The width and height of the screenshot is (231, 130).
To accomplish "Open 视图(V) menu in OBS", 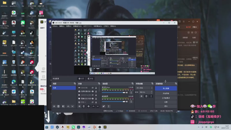I will pos(69,26).
